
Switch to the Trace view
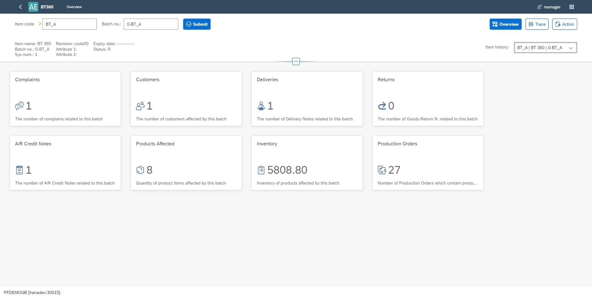pos(537,24)
